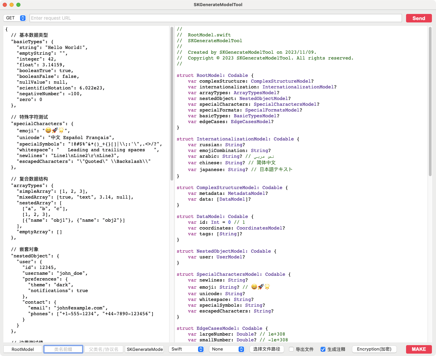Open the None option dropdown

click(x=227, y=349)
